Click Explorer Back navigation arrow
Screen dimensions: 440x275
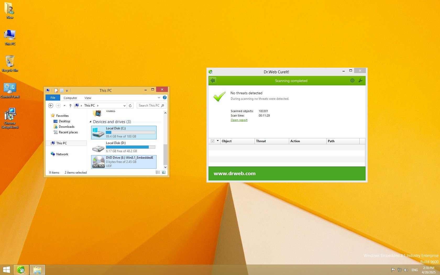[x=51, y=106]
